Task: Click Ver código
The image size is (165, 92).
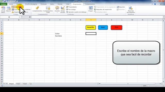Action: (71, 9)
